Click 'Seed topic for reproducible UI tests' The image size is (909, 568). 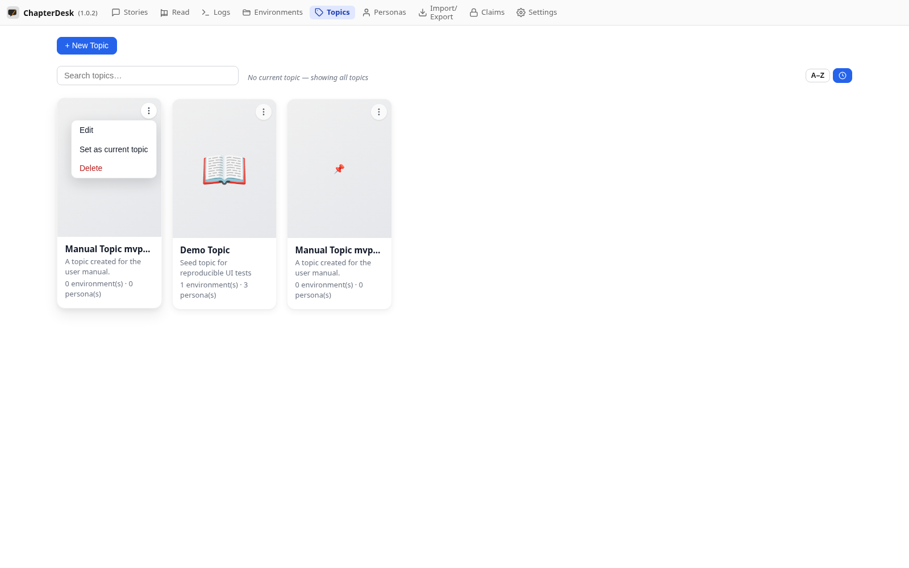click(216, 268)
